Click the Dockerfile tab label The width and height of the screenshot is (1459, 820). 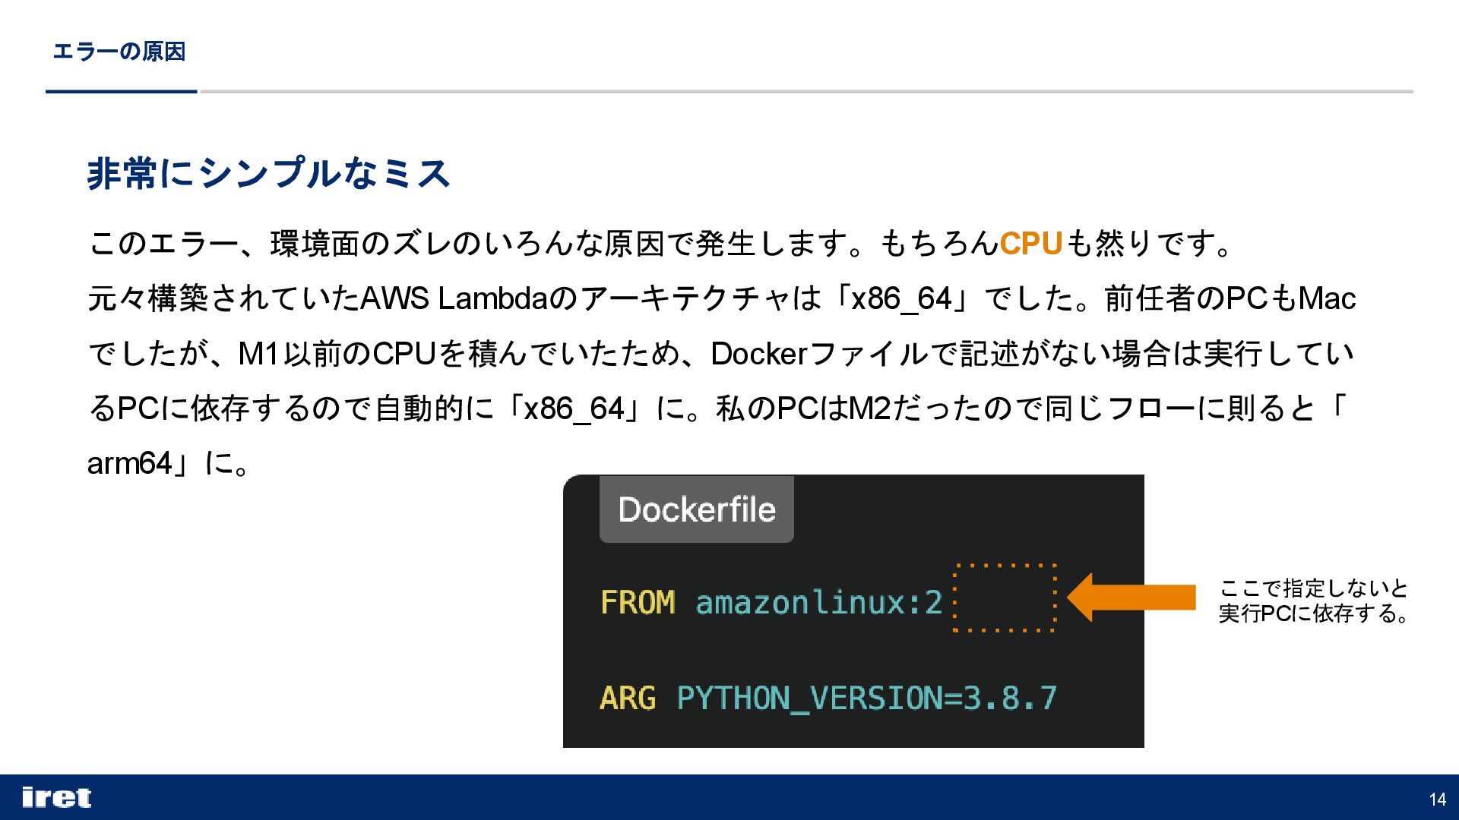coord(697,509)
